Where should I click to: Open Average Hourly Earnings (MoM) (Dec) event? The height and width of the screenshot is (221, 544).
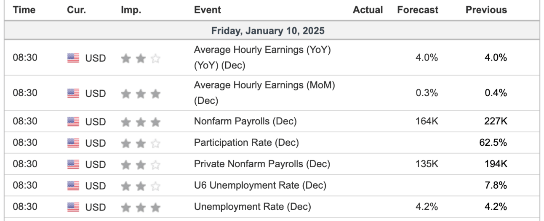264,93
